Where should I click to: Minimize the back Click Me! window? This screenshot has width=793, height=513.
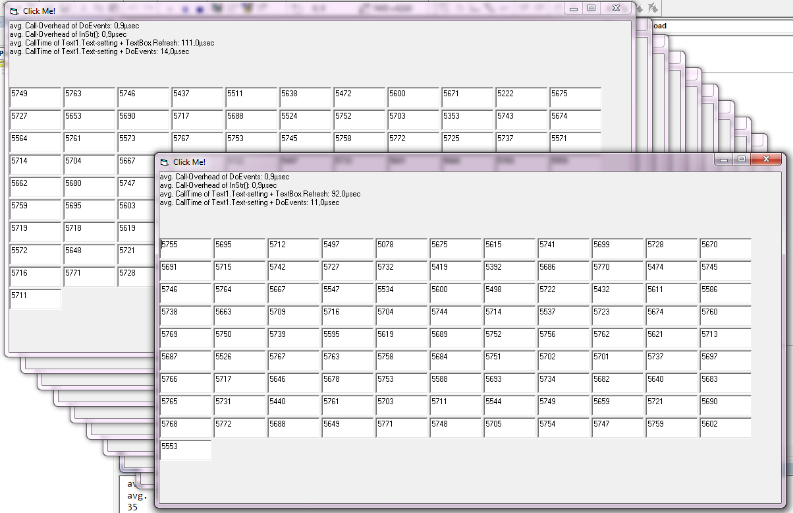click(574, 9)
